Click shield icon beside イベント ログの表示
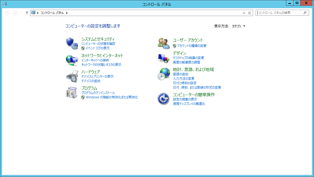The height and width of the screenshot is (177, 314). coord(83,48)
